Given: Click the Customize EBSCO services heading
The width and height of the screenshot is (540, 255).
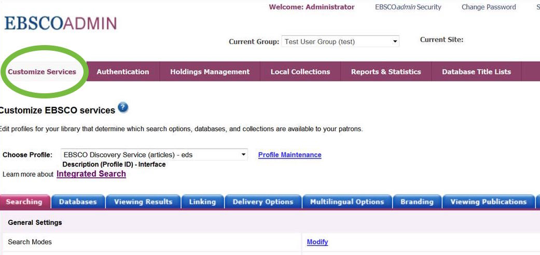Looking at the screenshot, I should point(57,110).
